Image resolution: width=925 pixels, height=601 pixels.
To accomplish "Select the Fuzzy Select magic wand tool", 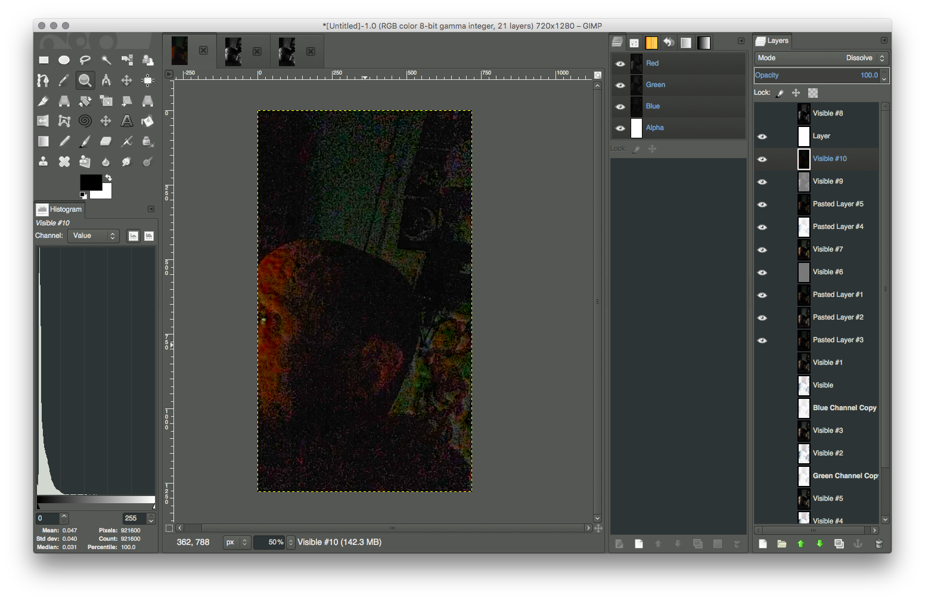I will click(106, 60).
